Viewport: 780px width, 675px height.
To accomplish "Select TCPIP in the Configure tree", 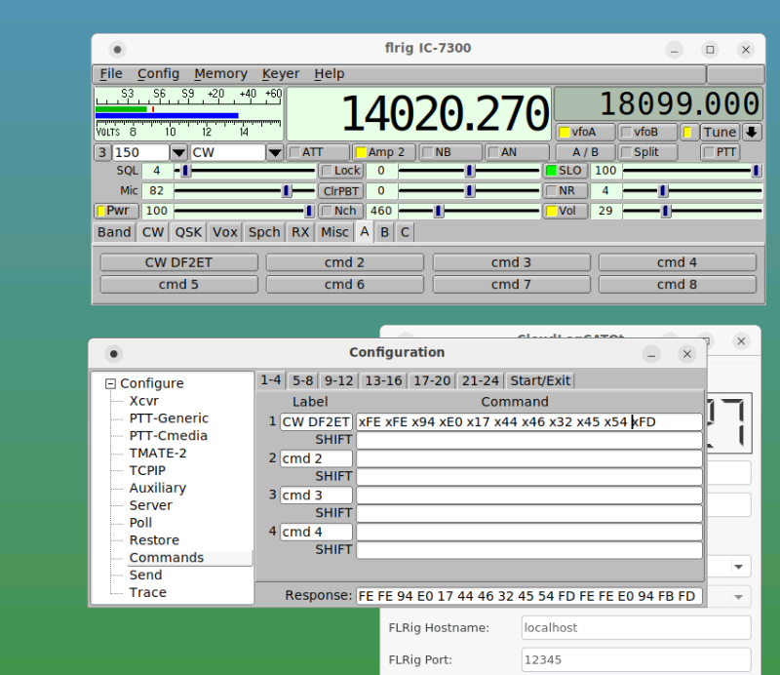I will point(148,471).
